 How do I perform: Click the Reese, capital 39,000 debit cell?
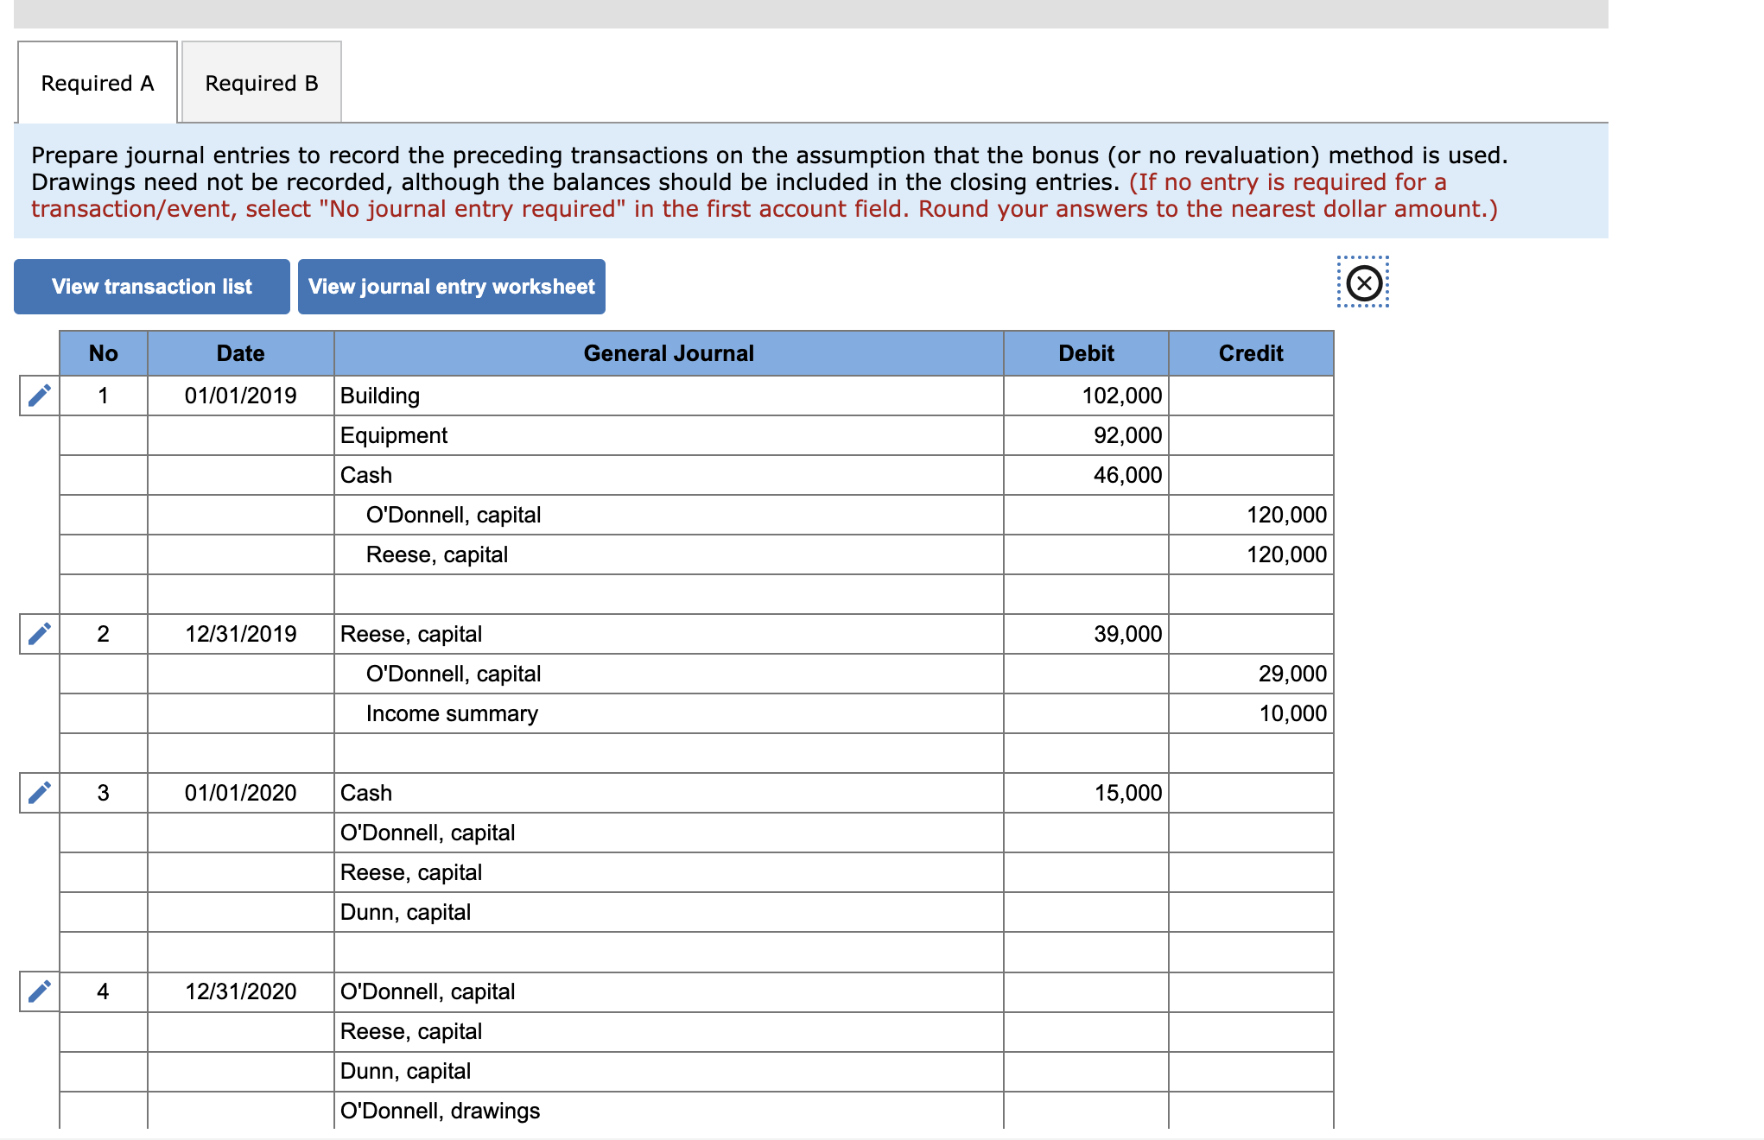point(1086,634)
